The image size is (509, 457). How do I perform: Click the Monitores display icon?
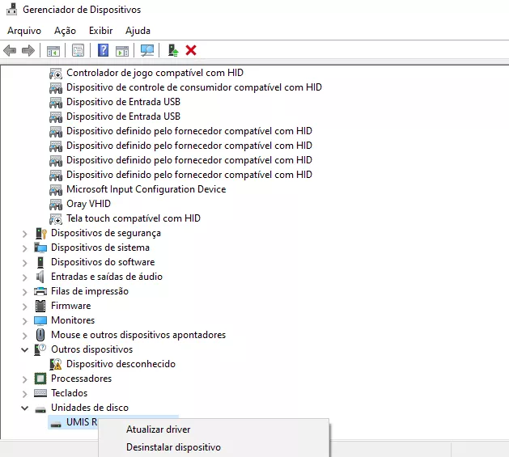[x=40, y=320]
